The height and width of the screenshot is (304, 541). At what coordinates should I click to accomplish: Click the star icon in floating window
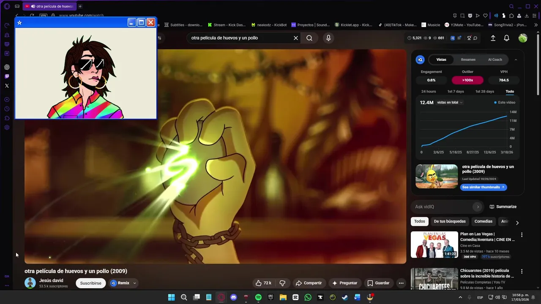coord(19,23)
